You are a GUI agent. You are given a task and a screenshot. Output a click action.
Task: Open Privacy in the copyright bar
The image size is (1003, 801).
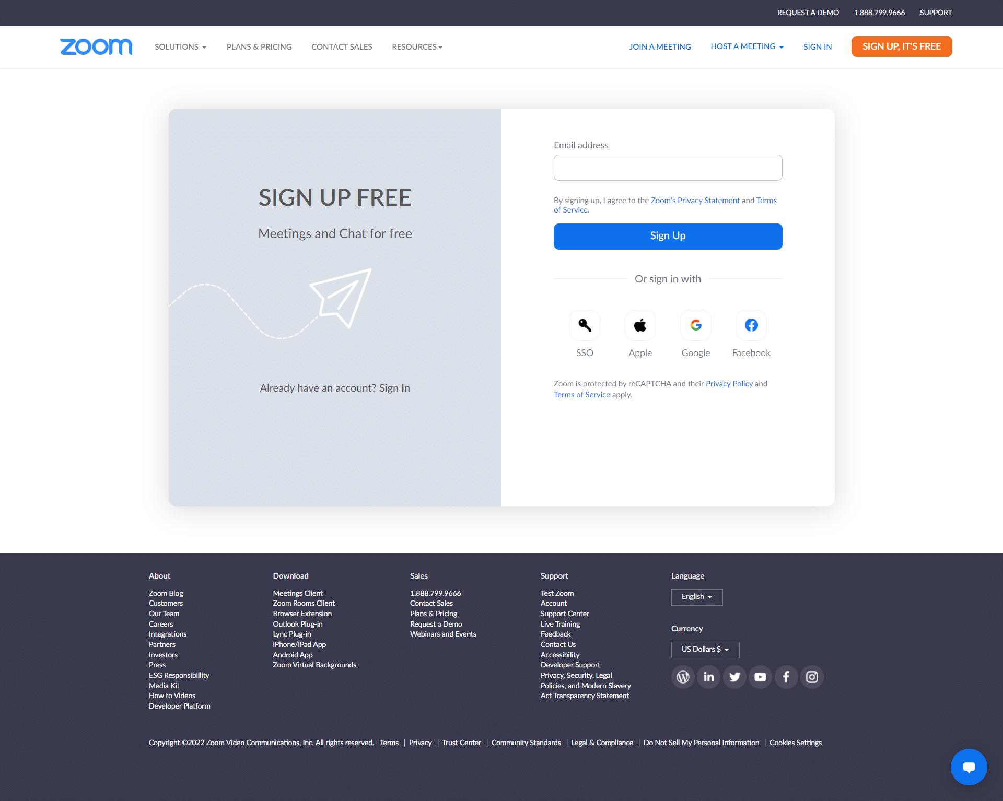click(x=420, y=743)
